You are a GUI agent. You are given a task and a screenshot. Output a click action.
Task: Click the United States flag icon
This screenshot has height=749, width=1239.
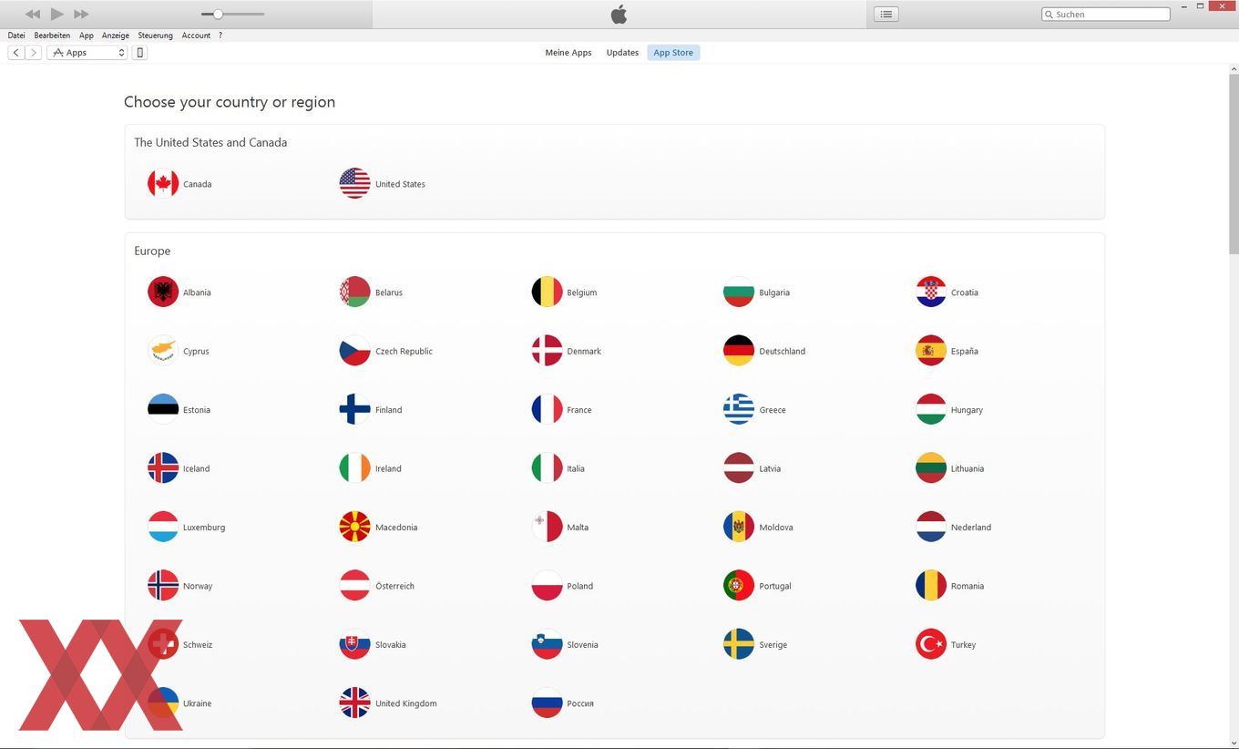click(x=355, y=183)
